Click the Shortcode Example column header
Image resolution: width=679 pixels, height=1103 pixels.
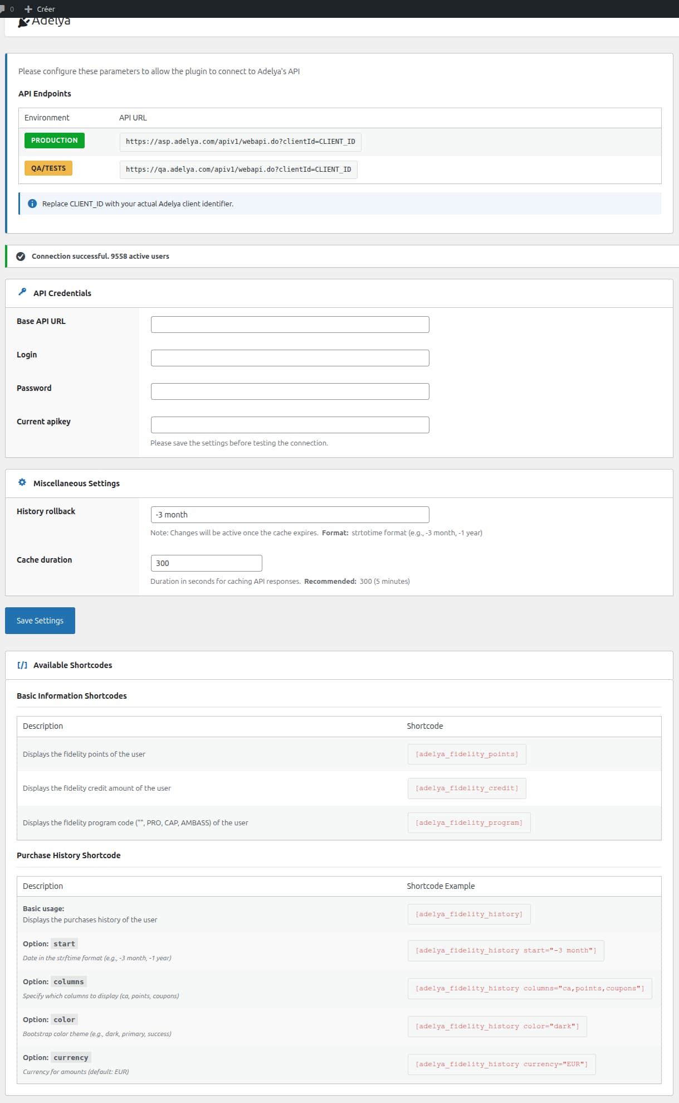(441, 886)
